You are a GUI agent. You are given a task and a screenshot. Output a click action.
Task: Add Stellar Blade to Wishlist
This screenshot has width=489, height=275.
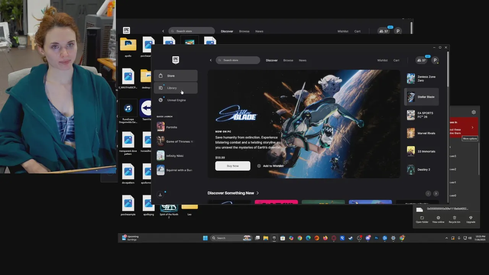pyautogui.click(x=270, y=166)
